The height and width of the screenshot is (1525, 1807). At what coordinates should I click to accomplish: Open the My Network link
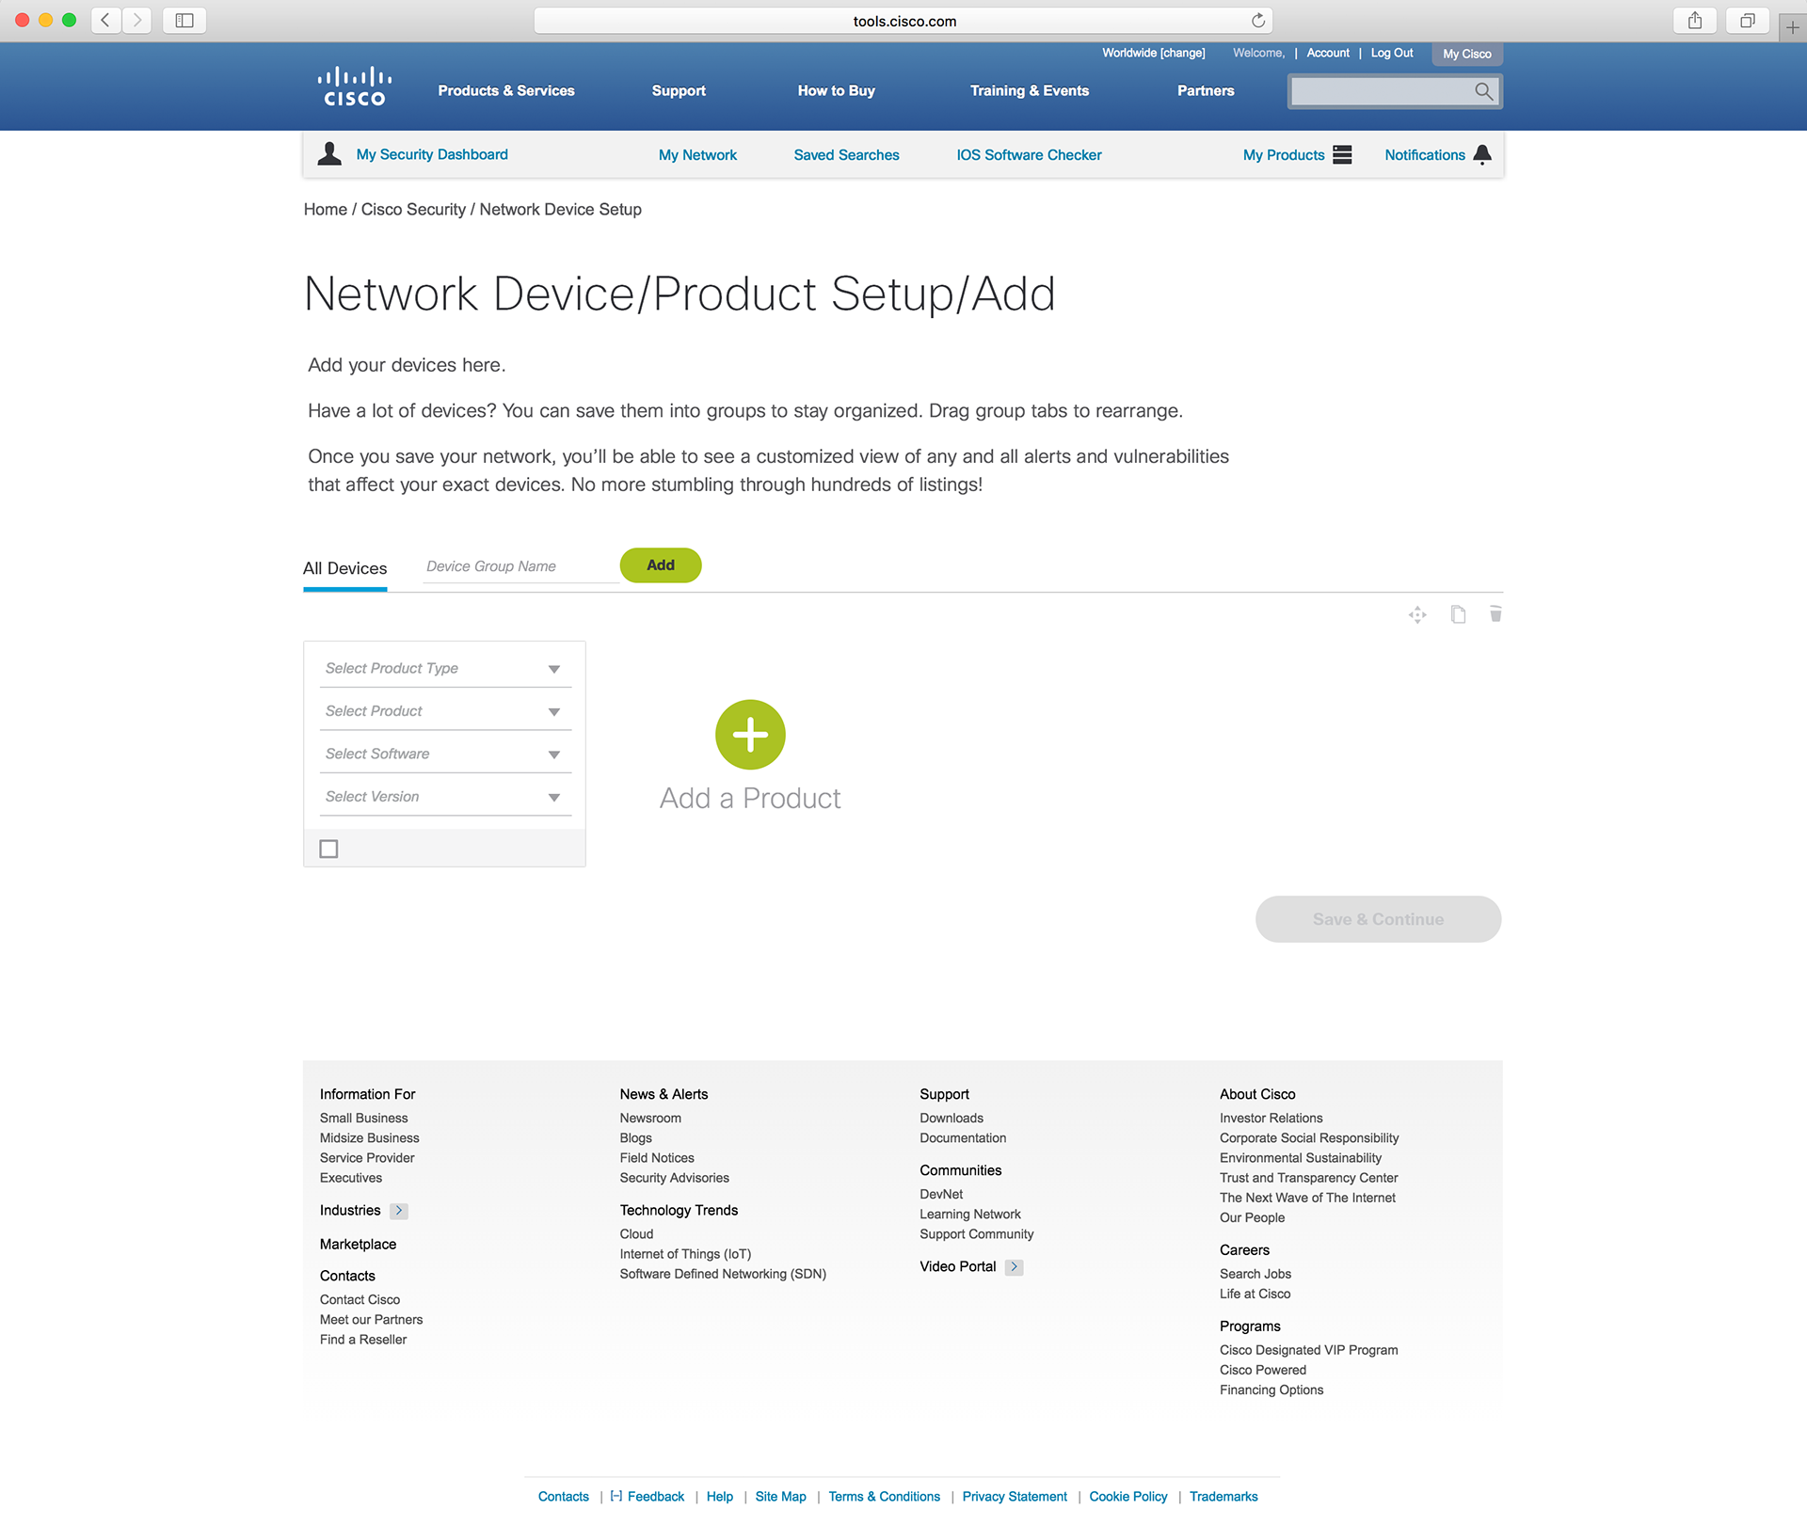[697, 155]
